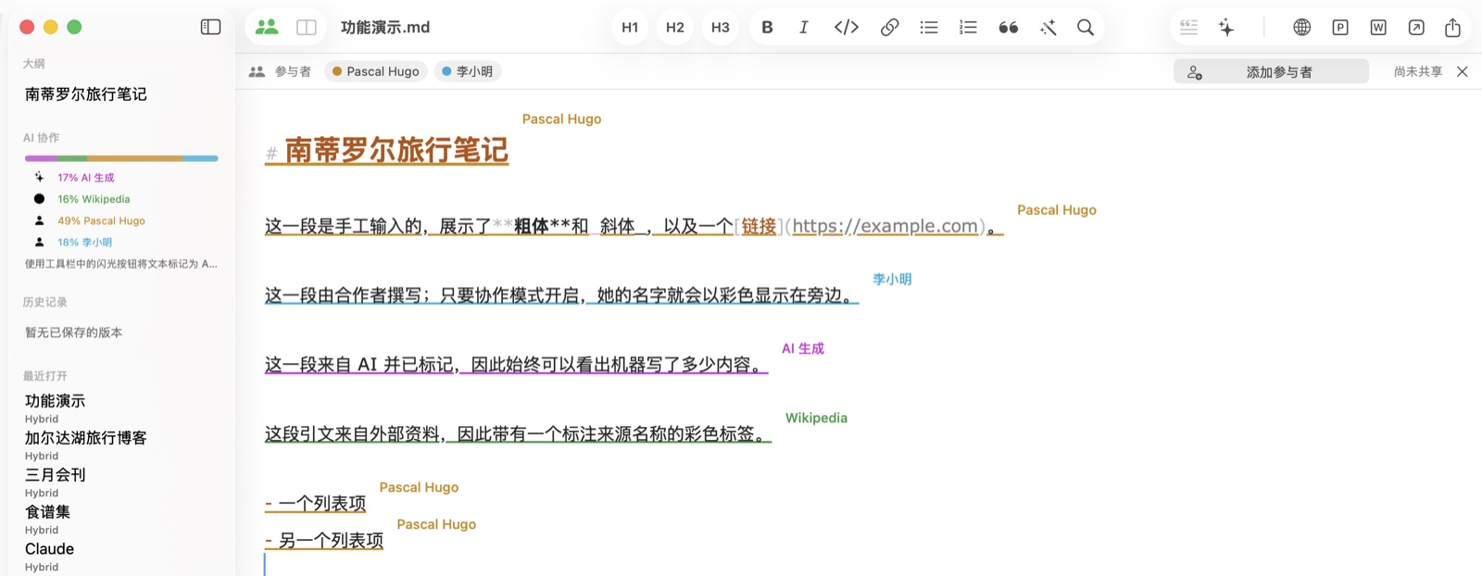The height and width of the screenshot is (576, 1482).
Task: Select 18% 李小明 legend entry
Action: point(84,242)
